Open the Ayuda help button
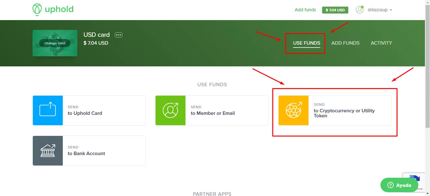The image size is (430, 196). [399, 185]
